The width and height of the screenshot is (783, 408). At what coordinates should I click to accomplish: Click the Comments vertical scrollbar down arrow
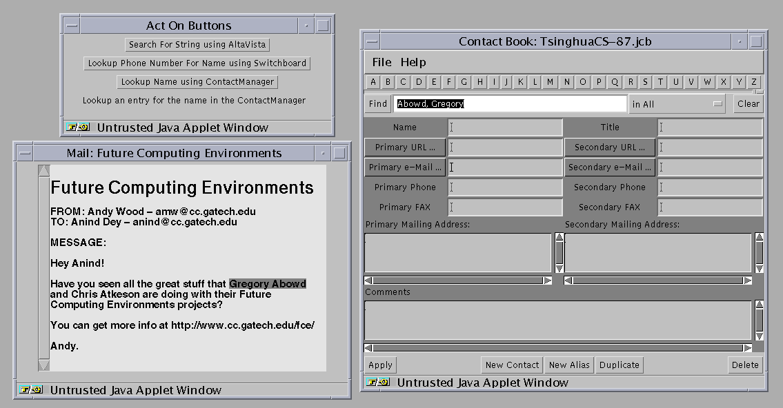759,336
